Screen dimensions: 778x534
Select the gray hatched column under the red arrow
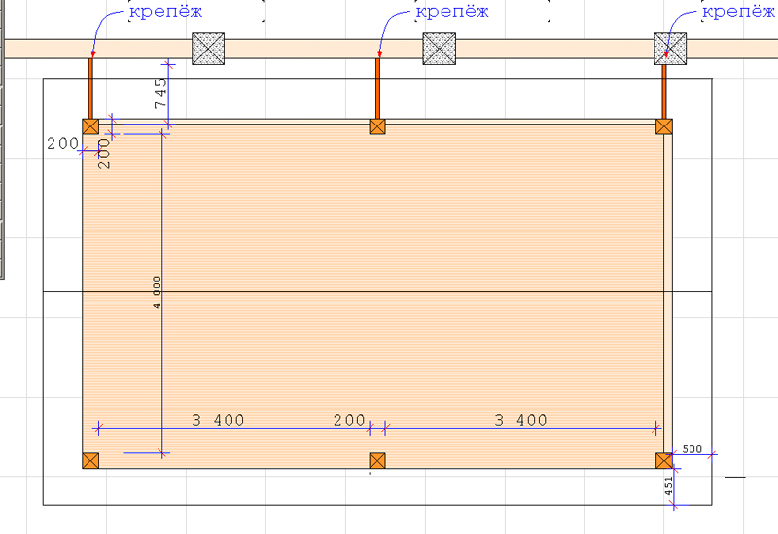(x=670, y=49)
